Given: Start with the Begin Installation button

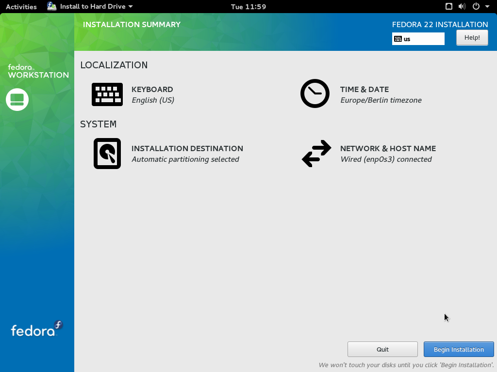Looking at the screenshot, I should coord(459,349).
